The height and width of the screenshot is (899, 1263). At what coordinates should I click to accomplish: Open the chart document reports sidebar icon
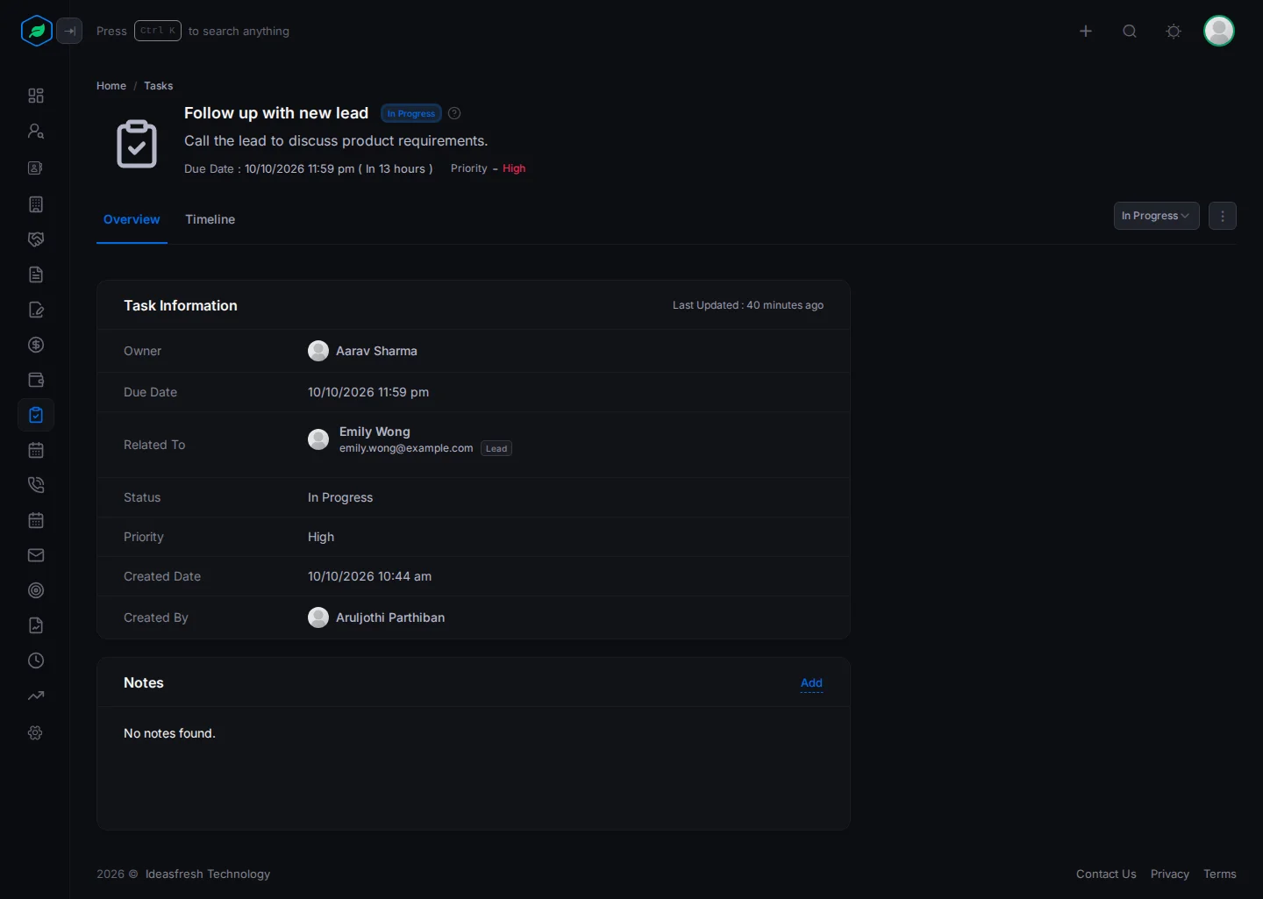click(36, 625)
